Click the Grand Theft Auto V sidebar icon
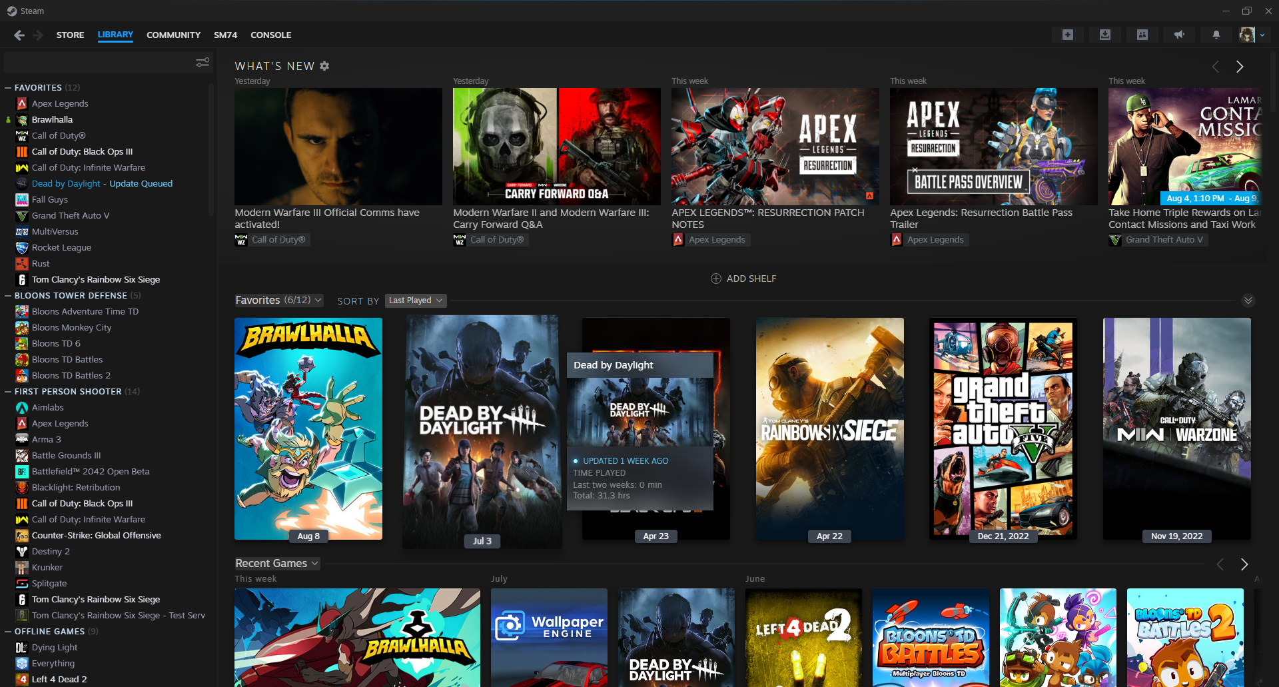Screen dimensions: 1279x687 (22, 215)
